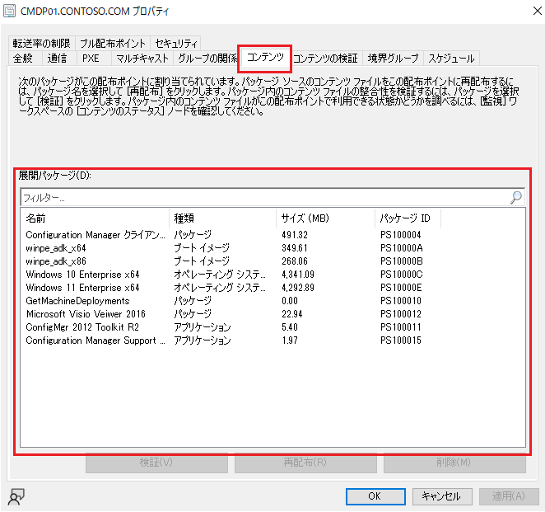
Task: Sort list by 名前 column header
Action: pos(95,218)
